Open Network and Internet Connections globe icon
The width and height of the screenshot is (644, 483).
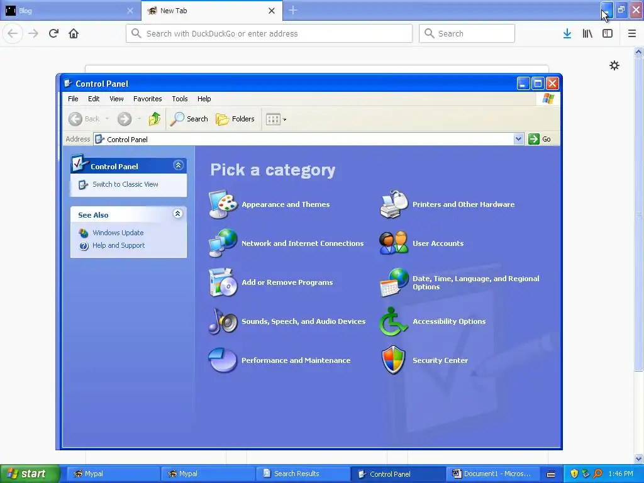[x=223, y=243]
